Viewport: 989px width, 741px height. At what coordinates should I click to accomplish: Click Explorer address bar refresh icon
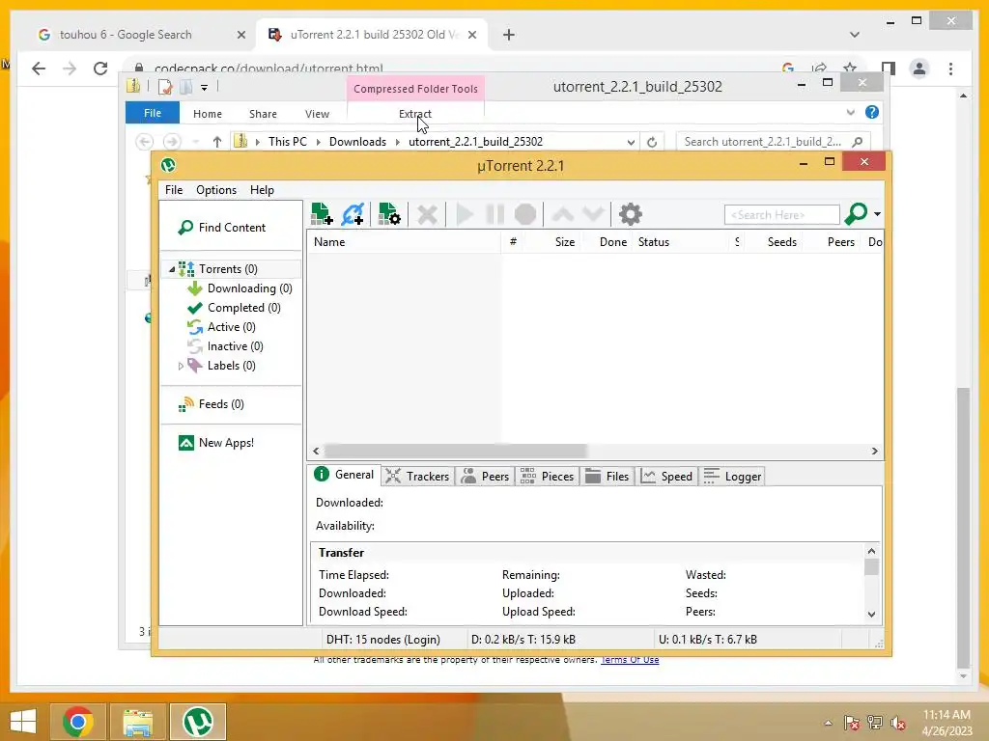652,143
